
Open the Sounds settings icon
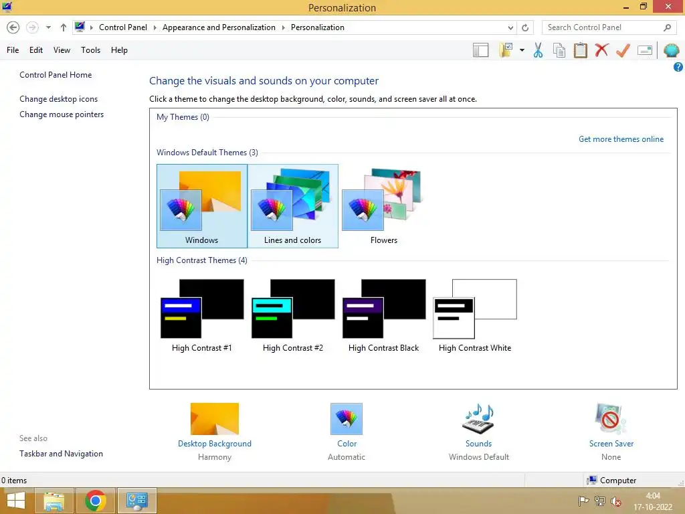click(478, 419)
